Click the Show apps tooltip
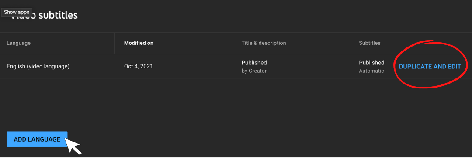The height and width of the screenshot is (162, 472). (x=17, y=12)
